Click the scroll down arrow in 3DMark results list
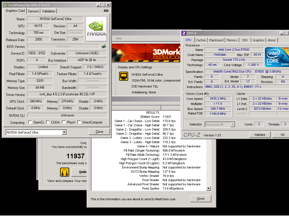This screenshot has height=216, width=289. click(x=209, y=188)
